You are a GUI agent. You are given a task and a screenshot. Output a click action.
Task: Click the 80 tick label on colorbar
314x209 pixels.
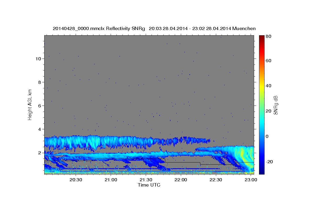268,37
